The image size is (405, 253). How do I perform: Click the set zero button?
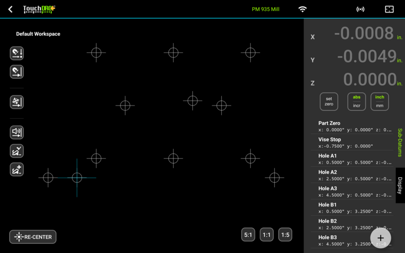329,102
